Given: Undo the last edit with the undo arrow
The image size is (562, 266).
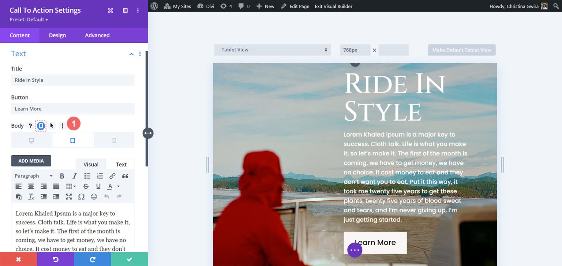Looking at the screenshot, I should point(106,197).
